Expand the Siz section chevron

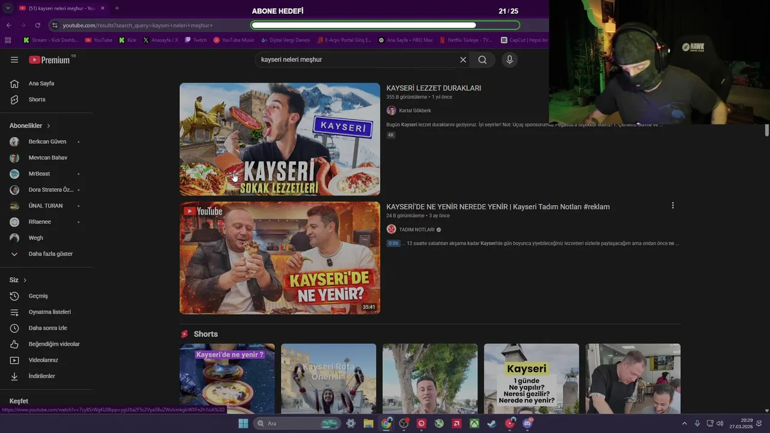tap(25, 280)
